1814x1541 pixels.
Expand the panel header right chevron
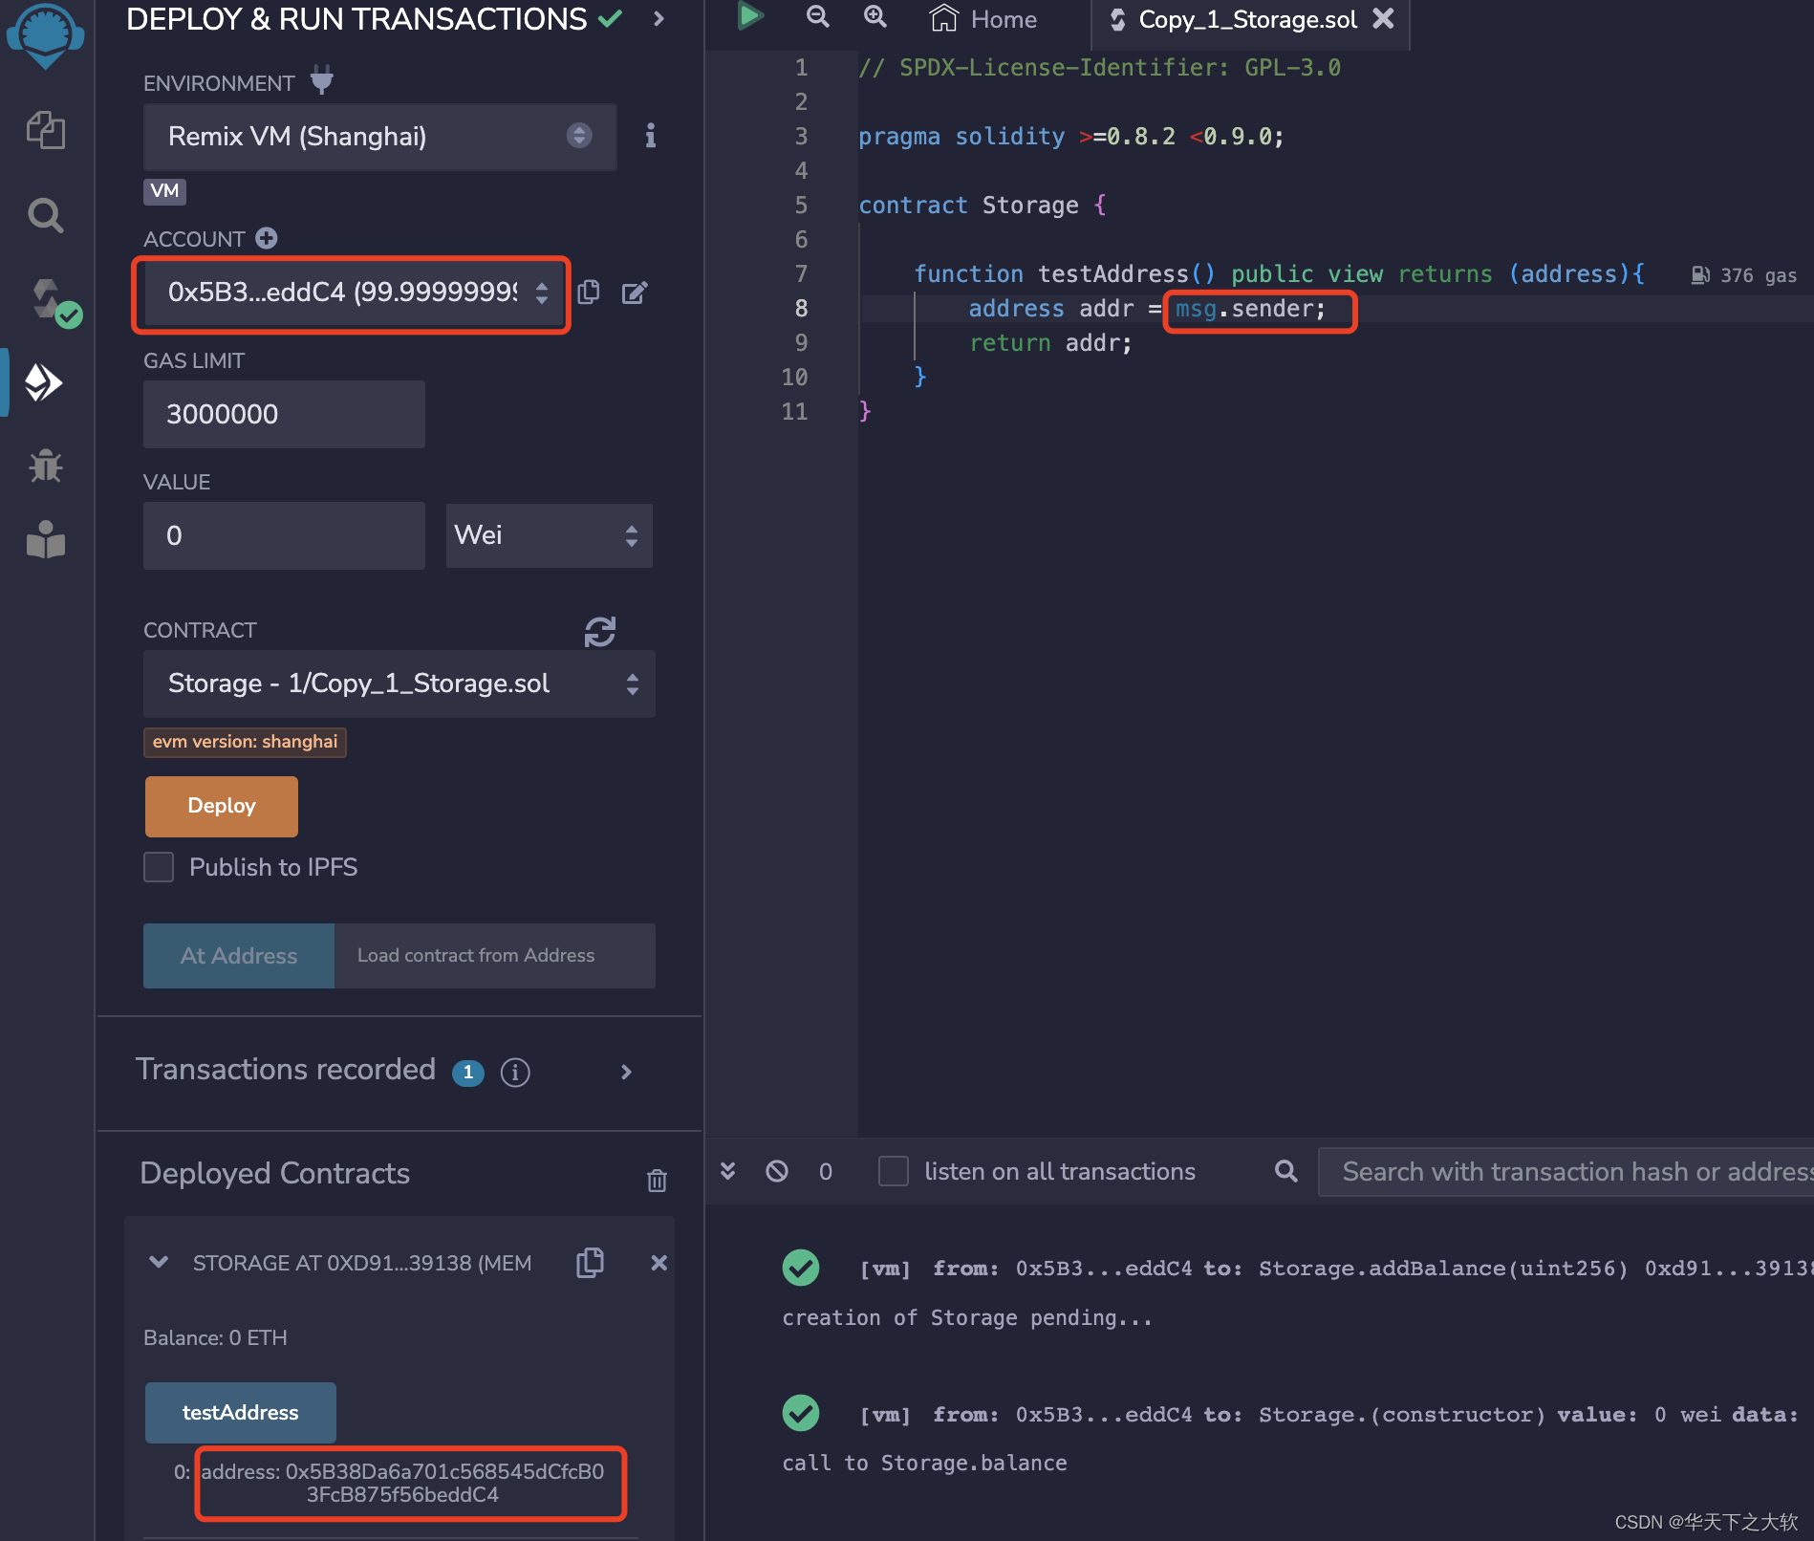point(659,18)
